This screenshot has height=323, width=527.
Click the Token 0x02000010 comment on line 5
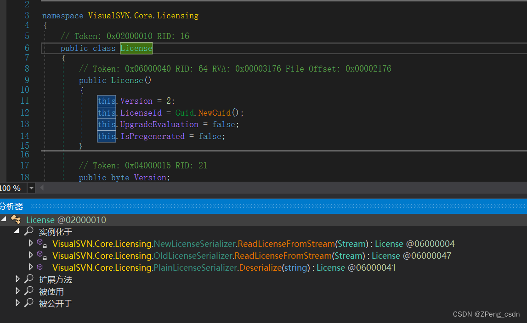[x=125, y=36]
